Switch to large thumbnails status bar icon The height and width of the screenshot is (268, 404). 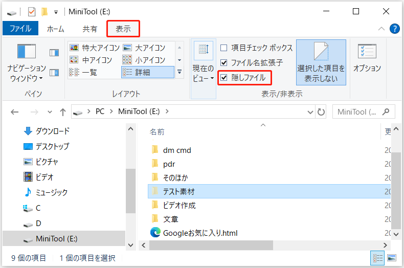click(x=392, y=258)
